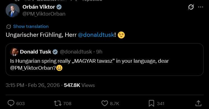209x109 pixels.
Task: Click the translation icon beside Show translation
Action: (9, 26)
